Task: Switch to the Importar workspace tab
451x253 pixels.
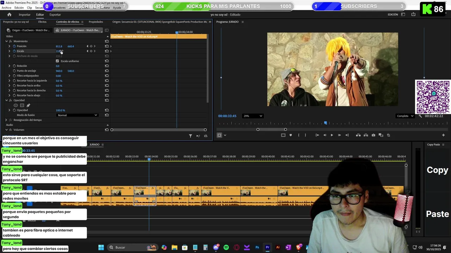Action: tap(25, 14)
